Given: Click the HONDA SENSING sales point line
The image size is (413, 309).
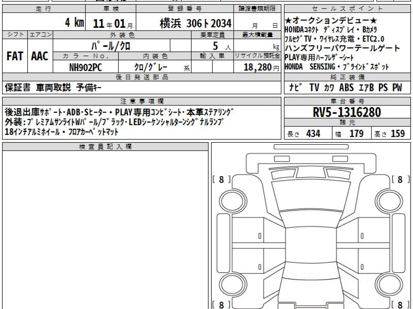Looking at the screenshot, I should click(x=337, y=67).
